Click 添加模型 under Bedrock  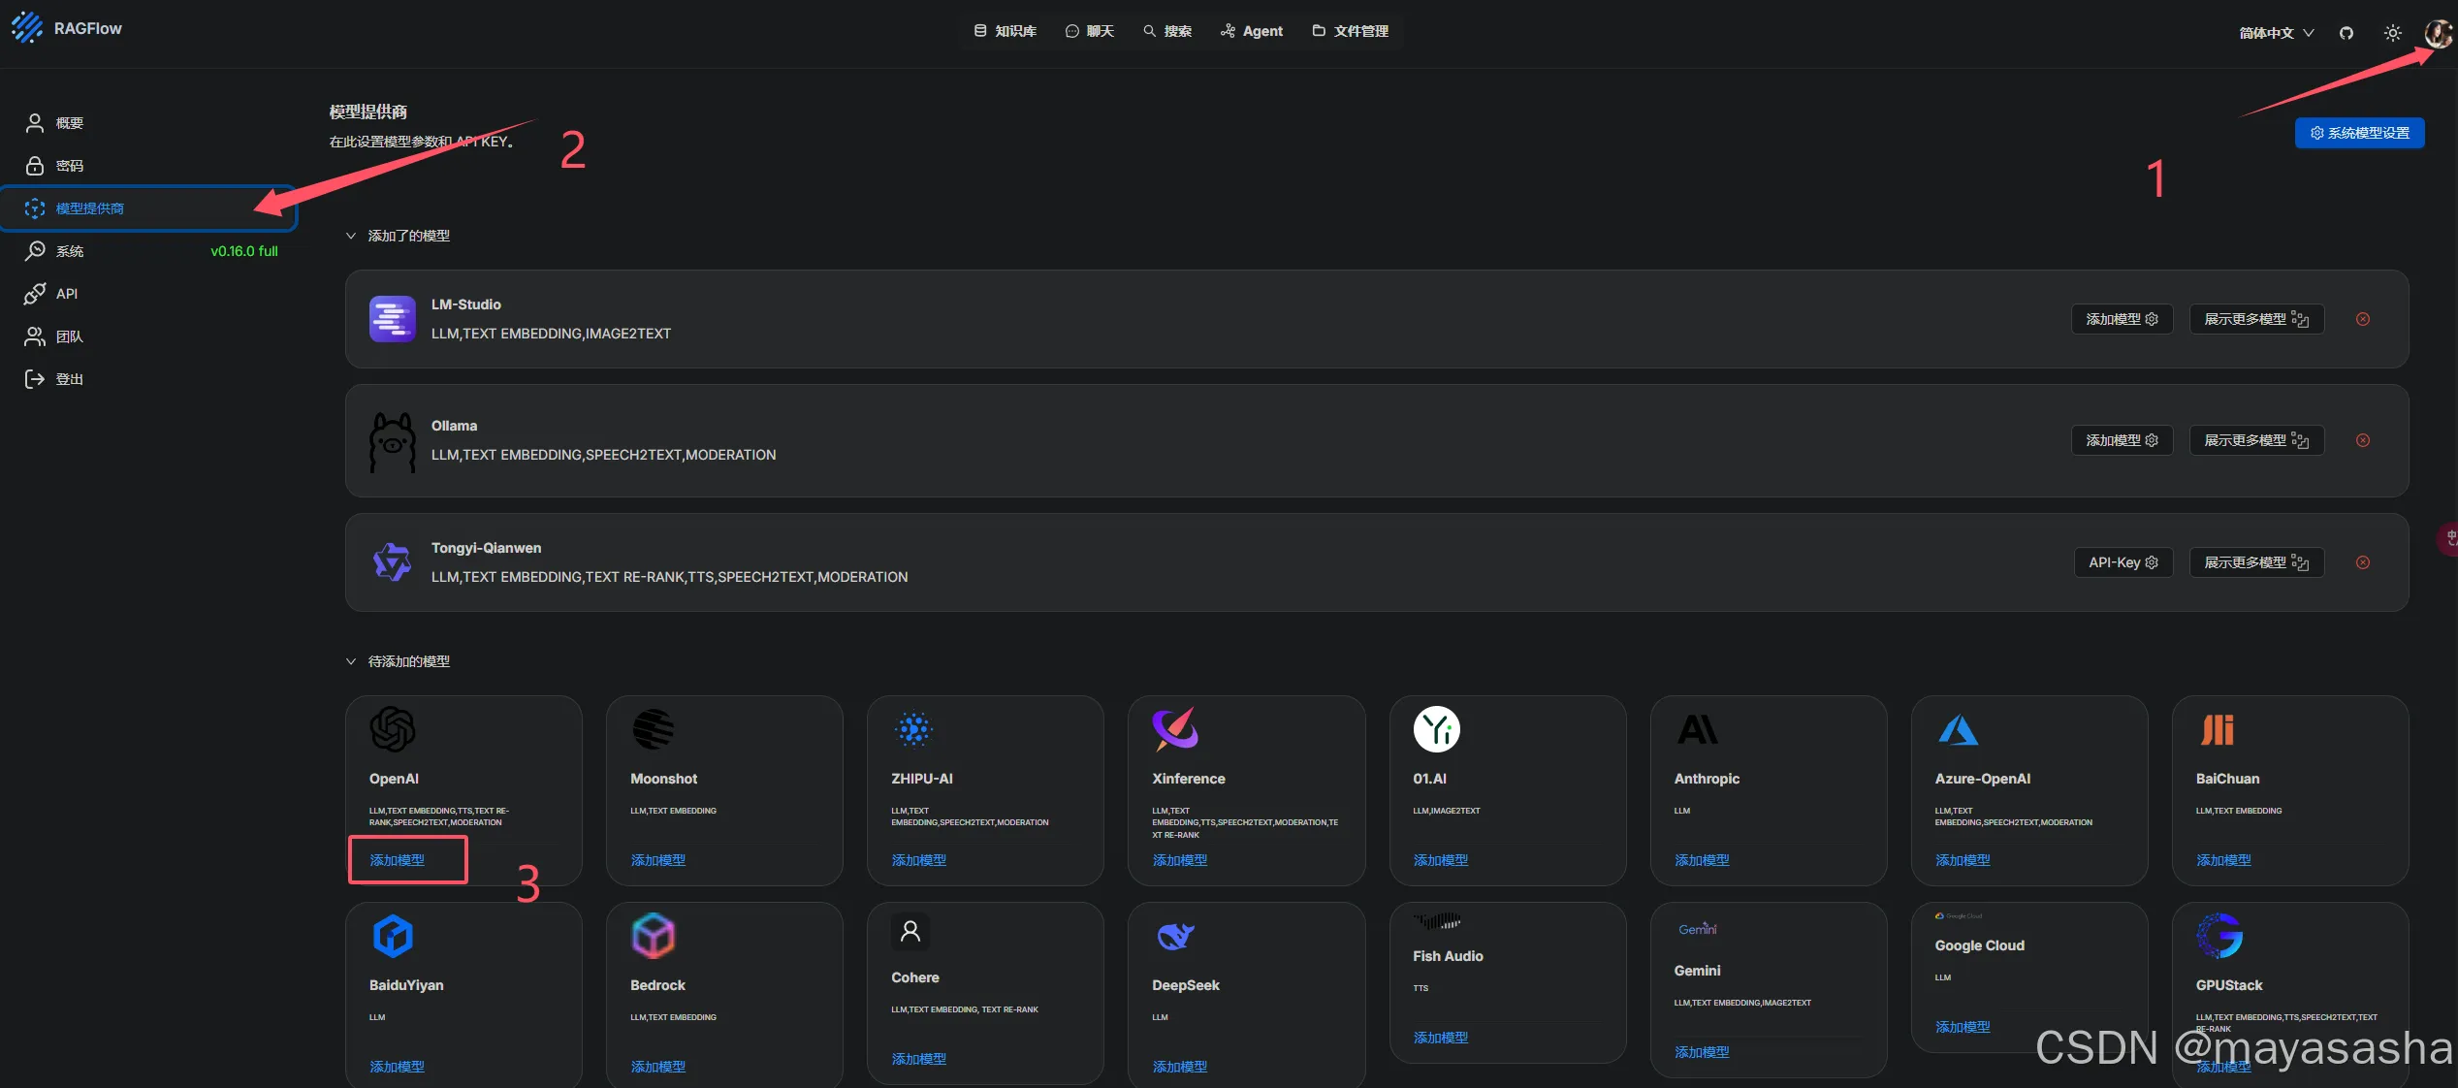coord(657,1067)
